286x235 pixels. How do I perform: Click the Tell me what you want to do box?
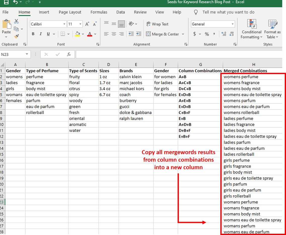[228, 12]
